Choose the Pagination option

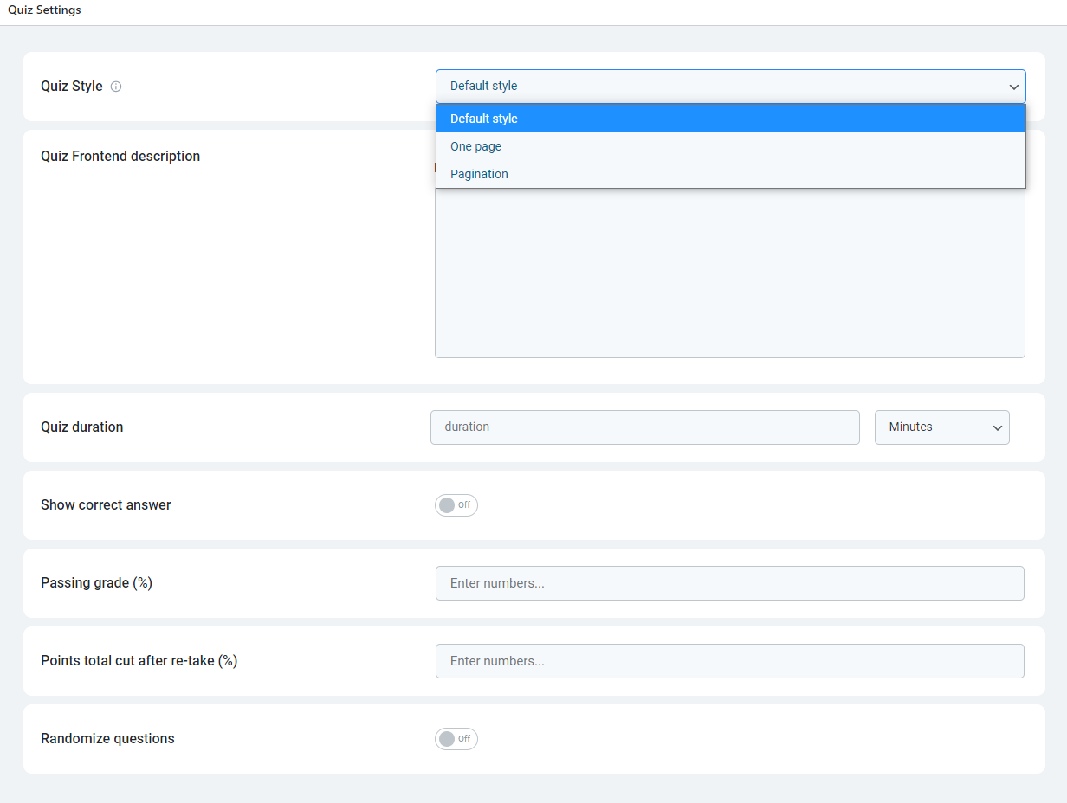pos(730,174)
